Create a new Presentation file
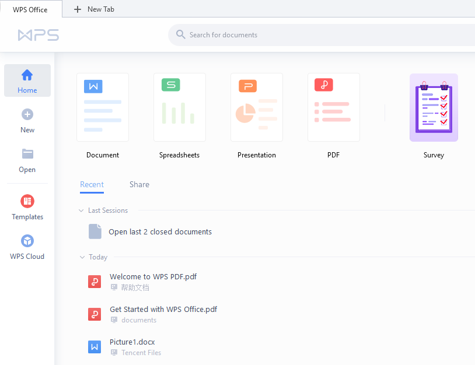The image size is (475, 365). click(257, 107)
